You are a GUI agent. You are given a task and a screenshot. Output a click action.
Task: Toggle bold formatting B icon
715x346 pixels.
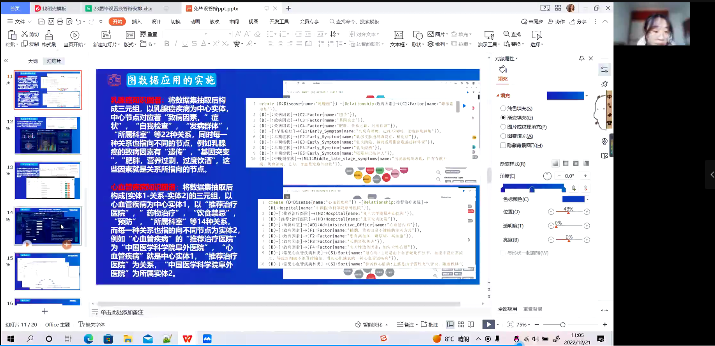click(x=167, y=44)
